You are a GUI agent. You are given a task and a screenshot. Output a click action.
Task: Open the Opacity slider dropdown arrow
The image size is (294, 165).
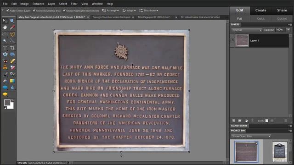(288, 30)
